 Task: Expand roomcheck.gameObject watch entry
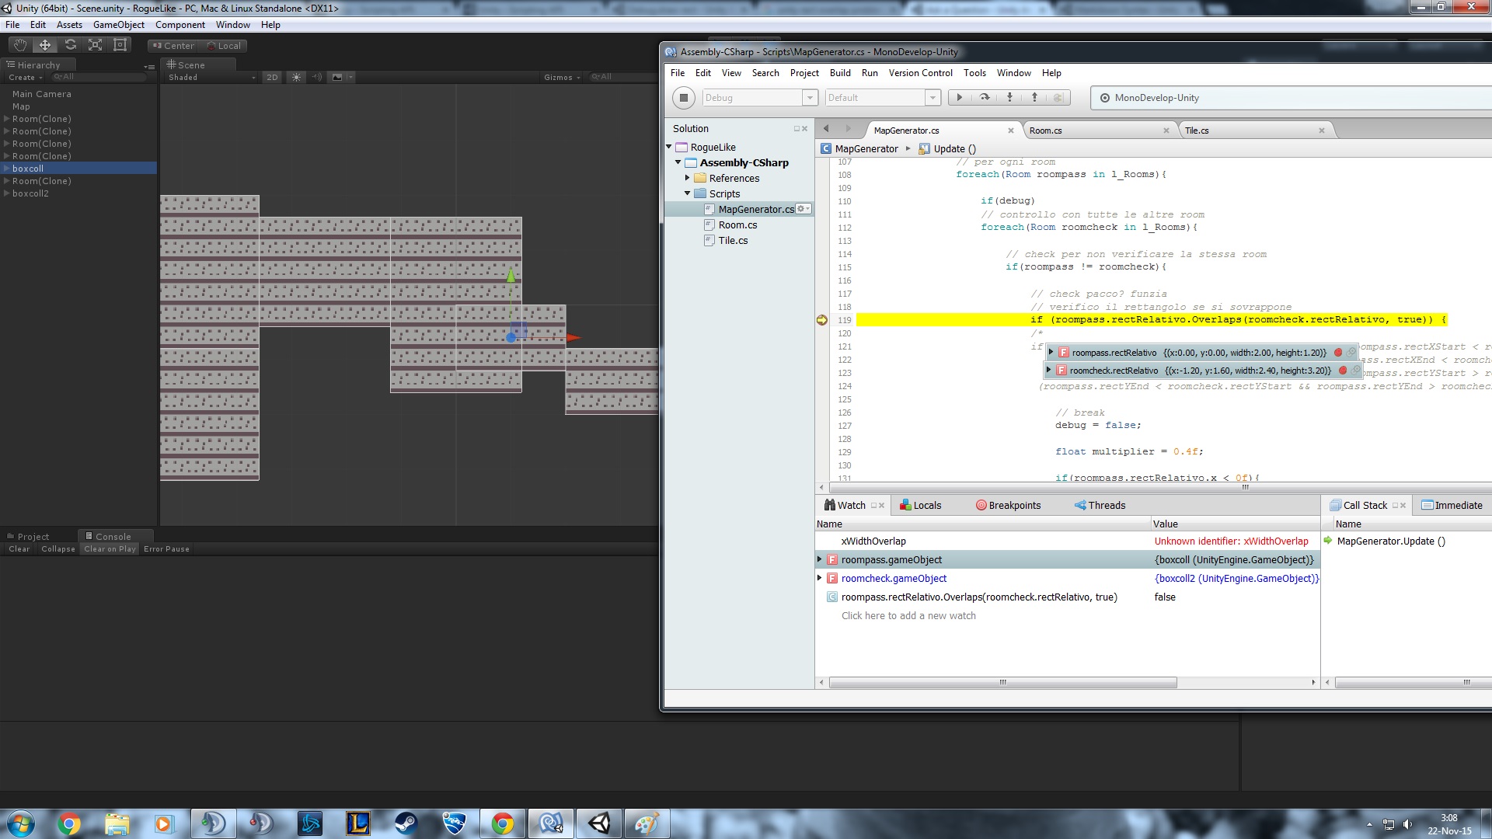coord(820,578)
